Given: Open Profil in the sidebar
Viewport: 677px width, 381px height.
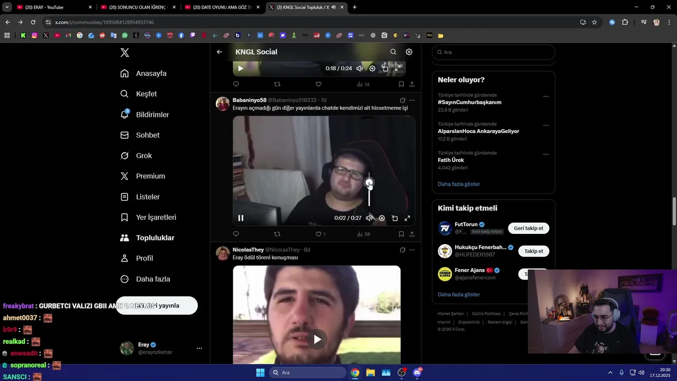Looking at the screenshot, I should [137, 258].
